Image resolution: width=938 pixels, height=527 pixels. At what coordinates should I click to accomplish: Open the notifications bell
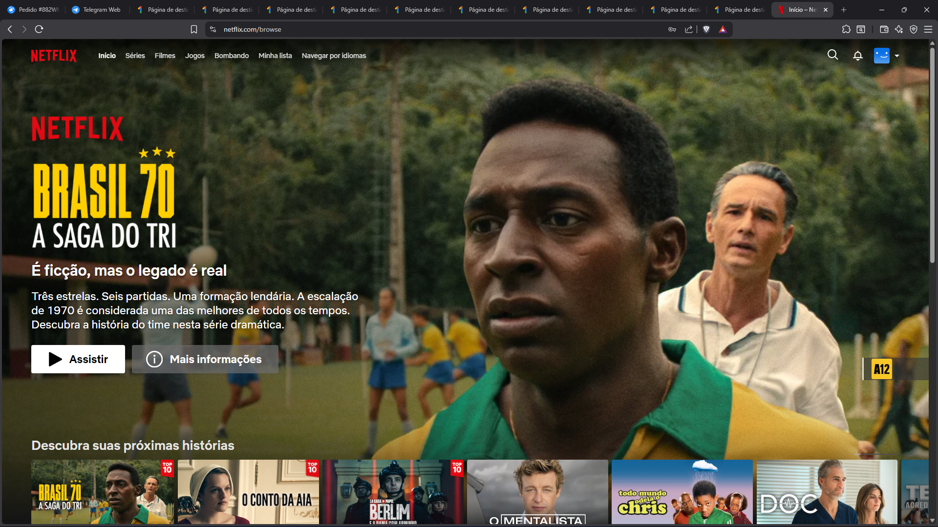858,56
